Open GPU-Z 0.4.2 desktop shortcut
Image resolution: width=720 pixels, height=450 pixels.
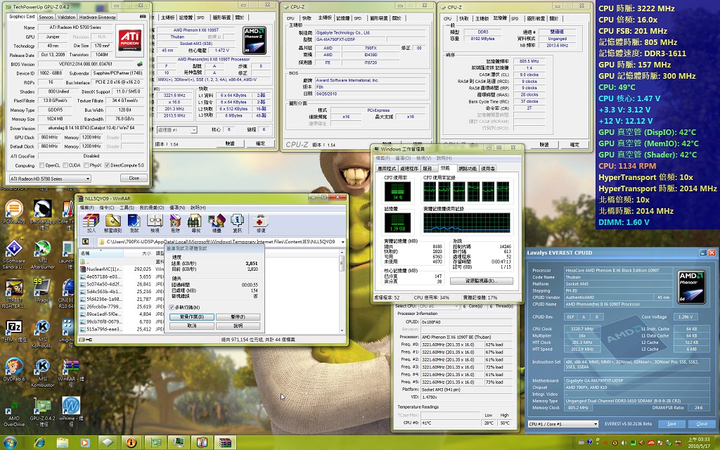pyautogui.click(x=42, y=413)
